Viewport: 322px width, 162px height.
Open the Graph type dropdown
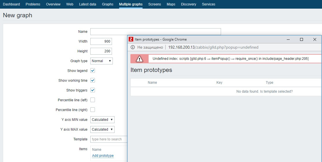pos(102,61)
